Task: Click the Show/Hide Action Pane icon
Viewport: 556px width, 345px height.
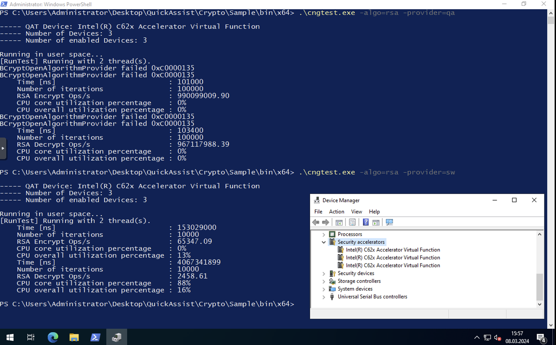Action: click(x=376, y=222)
